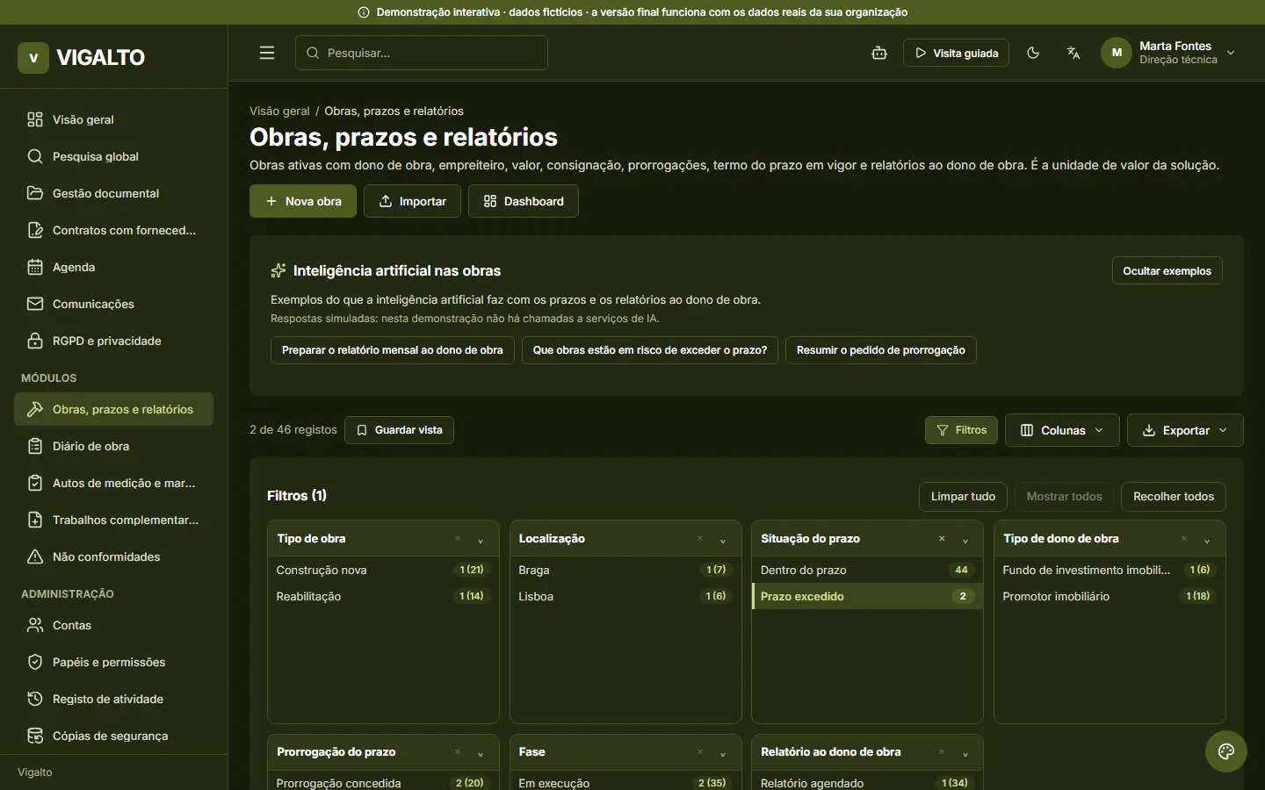Click Limpar tudo to reset filters
The height and width of the screenshot is (790, 1265).
963,496
